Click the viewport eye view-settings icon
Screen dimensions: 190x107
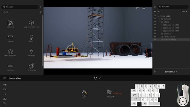click(144, 8)
